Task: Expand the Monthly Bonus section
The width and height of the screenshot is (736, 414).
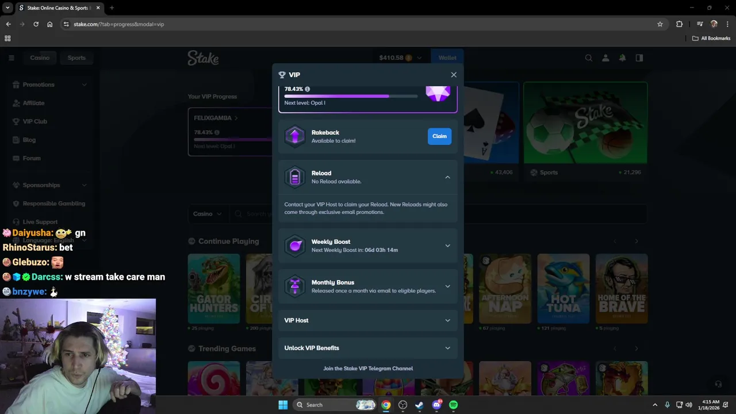Action: (447, 286)
